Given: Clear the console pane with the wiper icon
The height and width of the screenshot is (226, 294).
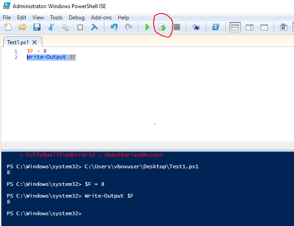Looking at the screenshot, I should [x=94, y=27].
